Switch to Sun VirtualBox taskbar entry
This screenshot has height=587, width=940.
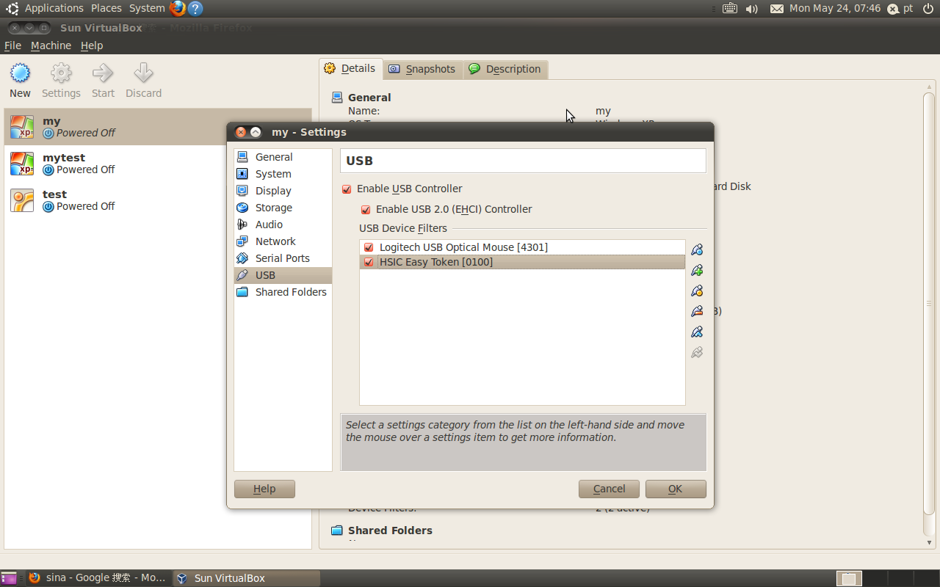(247, 578)
